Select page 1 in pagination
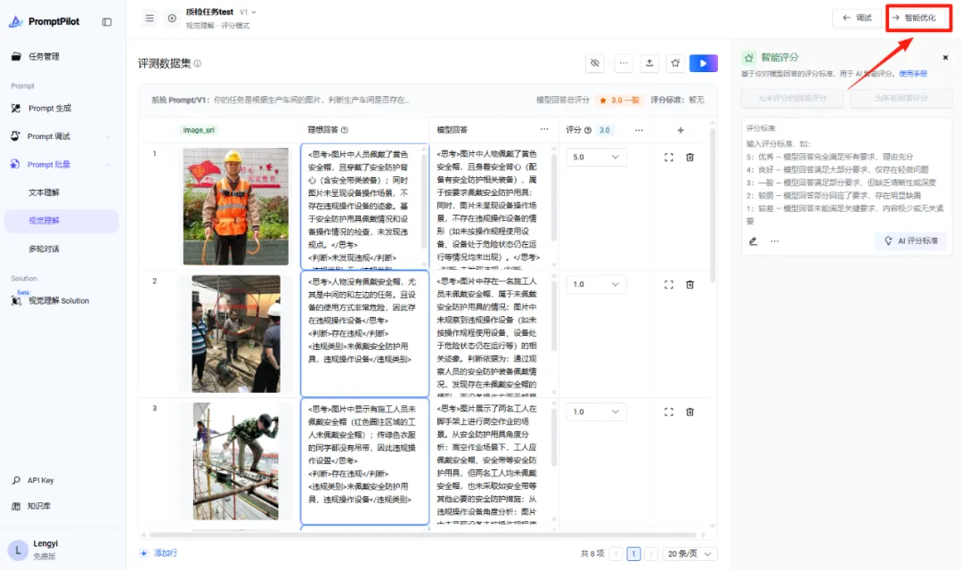 tap(634, 554)
